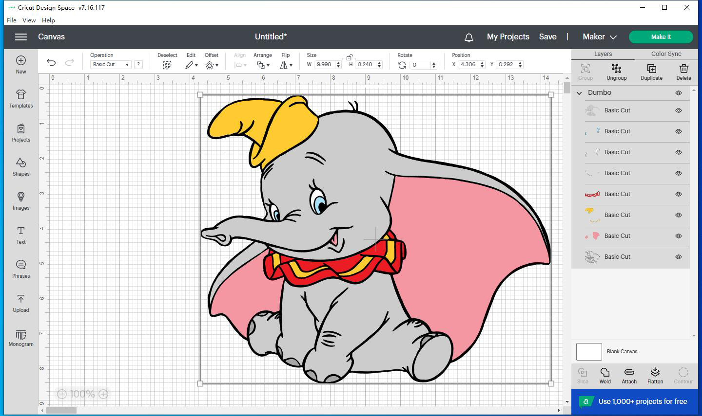Open the Arrange dropdown
This screenshot has height=416, width=702.
click(x=263, y=65)
